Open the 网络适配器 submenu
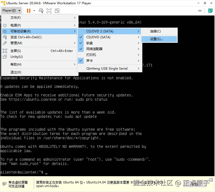Viewport: 215px width, 192px height. 110,49
